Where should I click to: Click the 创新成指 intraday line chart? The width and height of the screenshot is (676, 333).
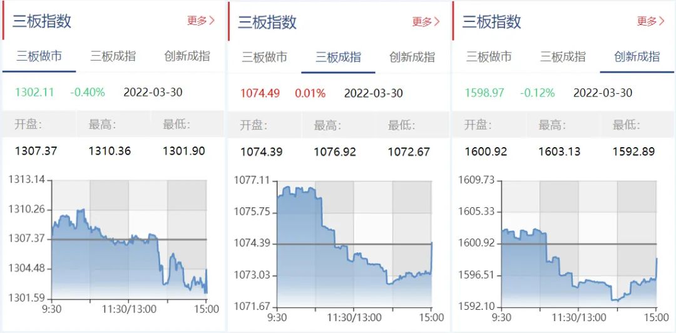579,243
